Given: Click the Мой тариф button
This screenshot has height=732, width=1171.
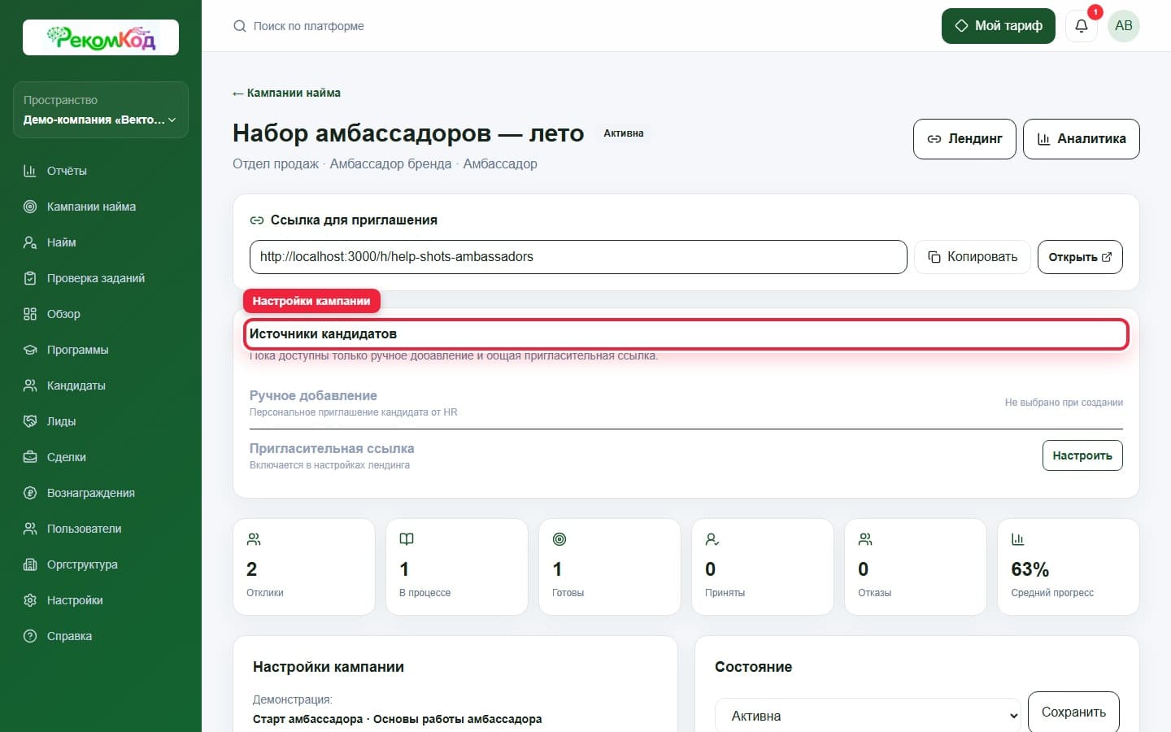Looking at the screenshot, I should [999, 26].
